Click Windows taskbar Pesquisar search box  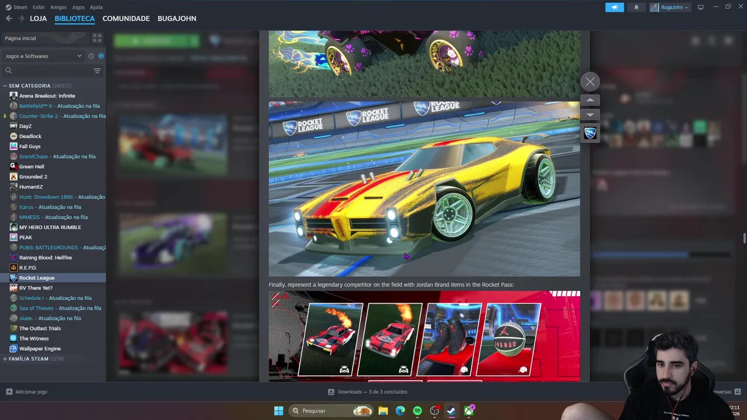[331, 411]
